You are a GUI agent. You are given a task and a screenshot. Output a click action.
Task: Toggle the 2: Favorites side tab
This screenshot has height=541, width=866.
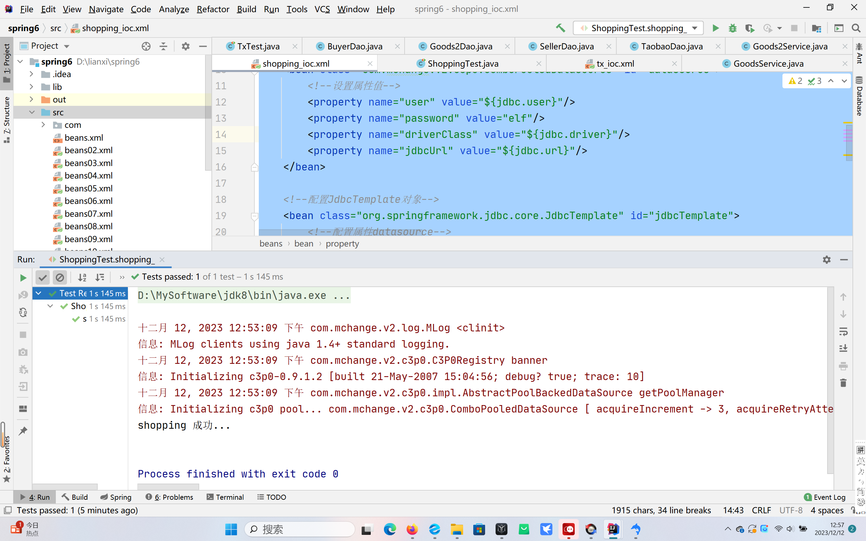6,459
